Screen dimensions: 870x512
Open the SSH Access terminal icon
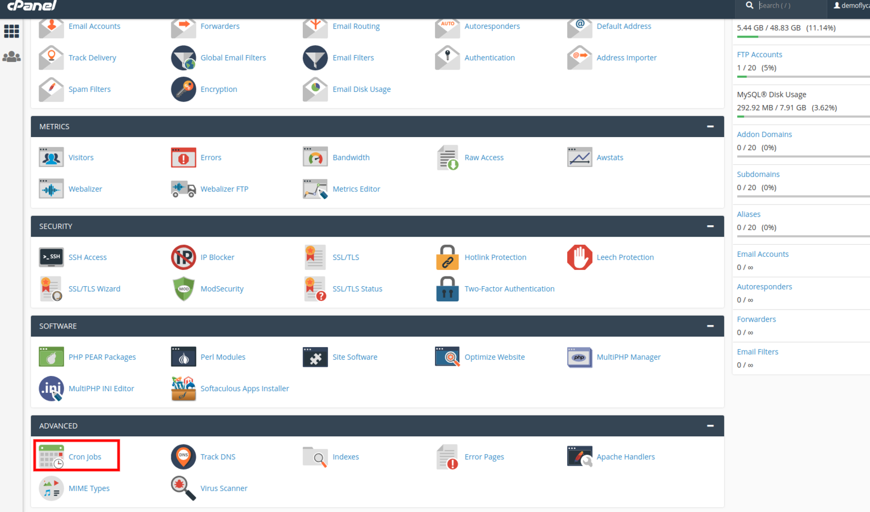pyautogui.click(x=51, y=257)
